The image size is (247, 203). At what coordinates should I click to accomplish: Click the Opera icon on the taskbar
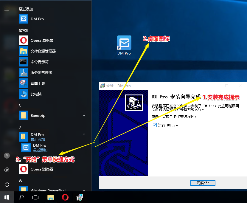(x=65, y=197)
